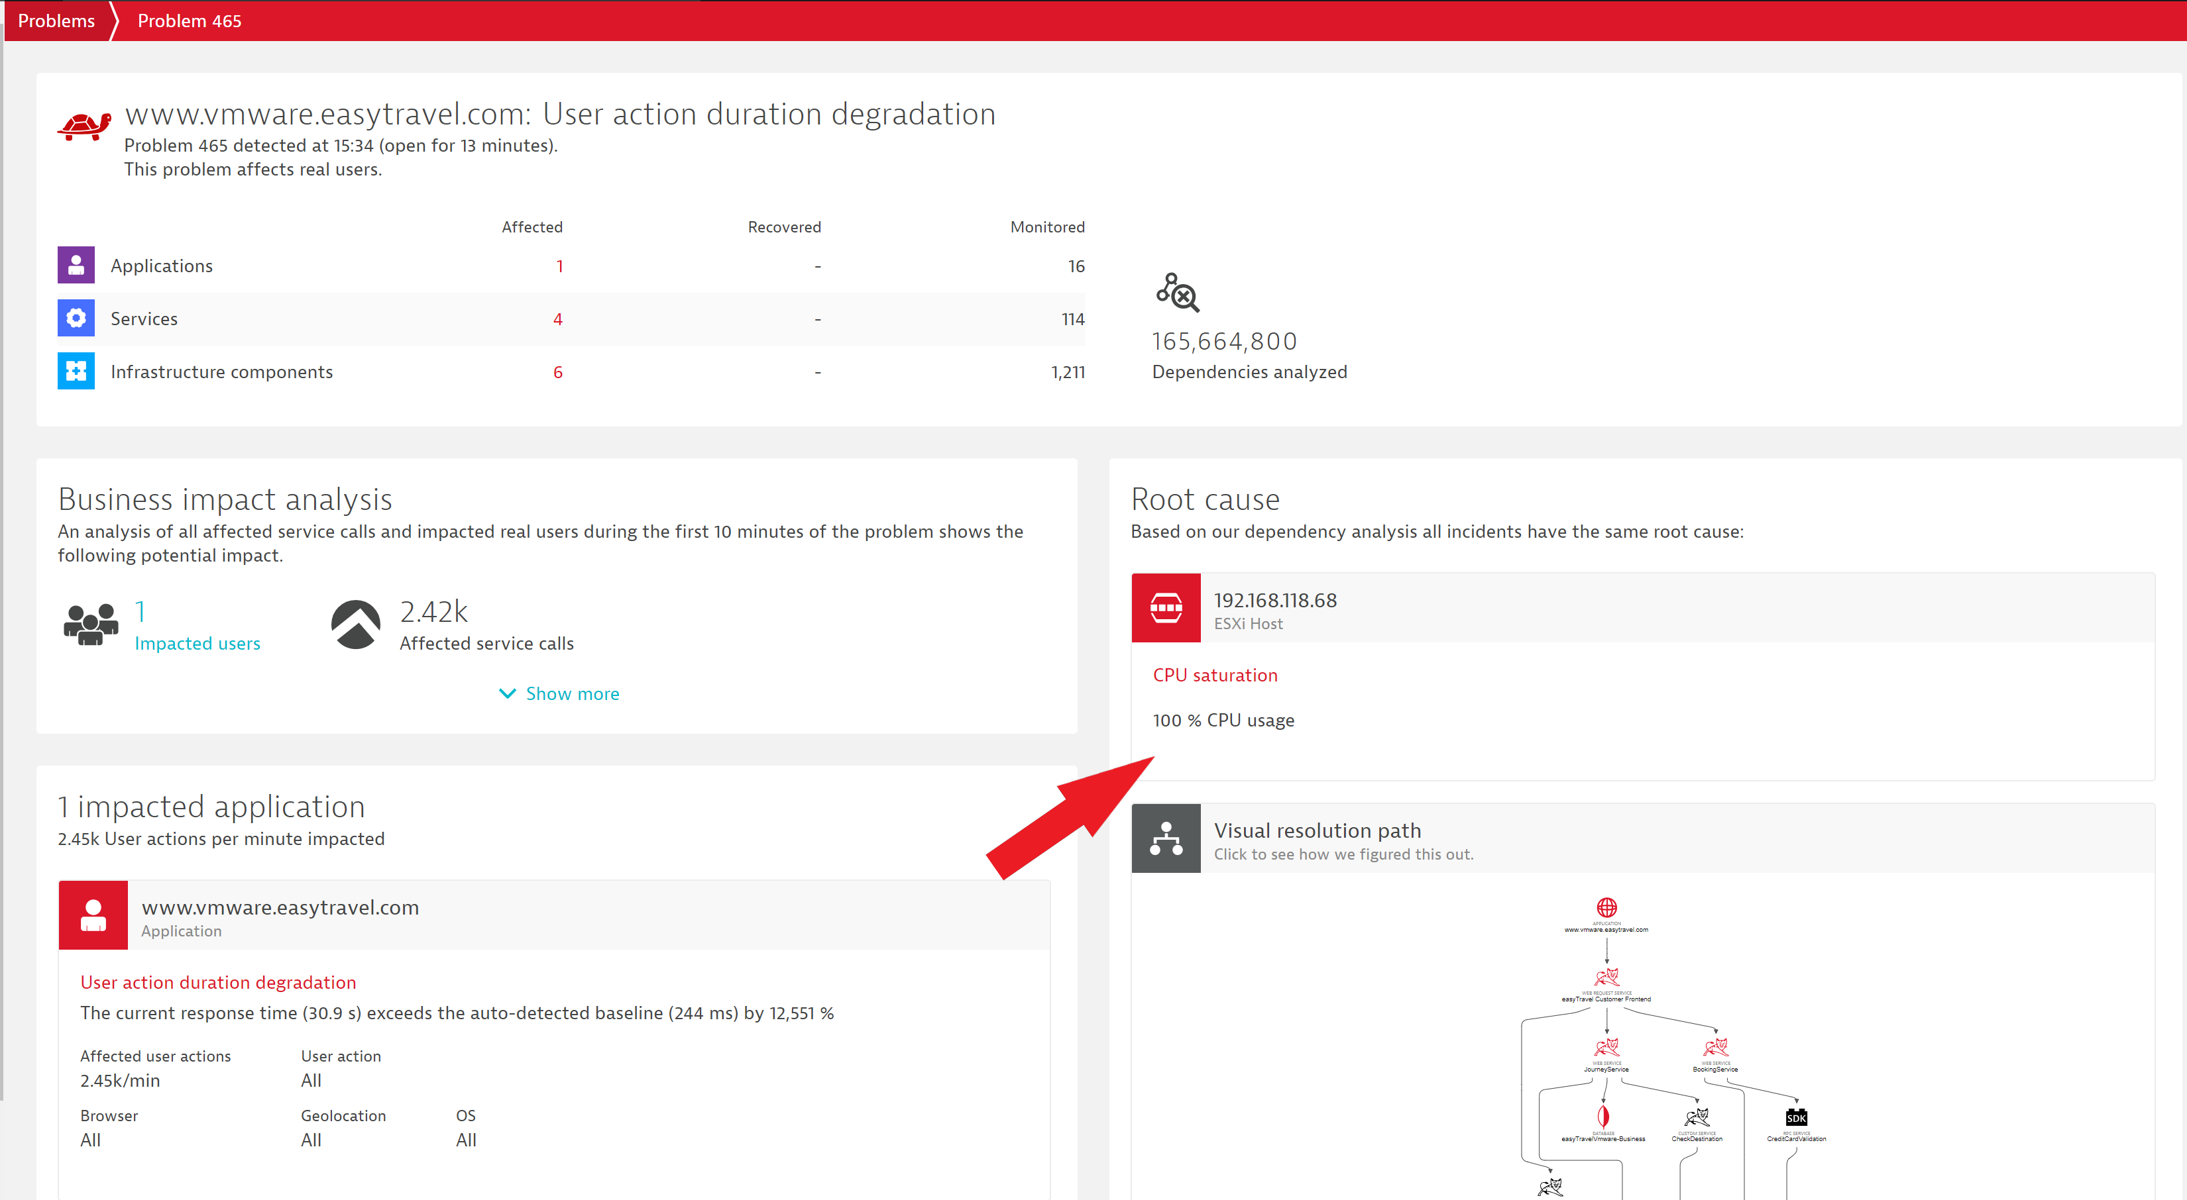Viewport: 2187px width, 1200px height.
Task: Click User action duration degradation red heading
Action: pos(218,982)
